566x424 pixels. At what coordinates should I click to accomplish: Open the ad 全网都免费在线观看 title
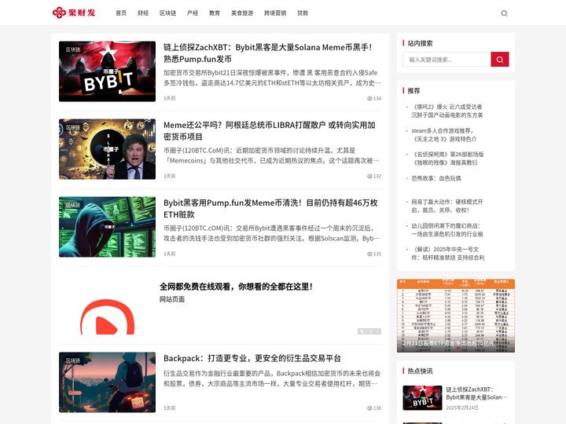coord(236,287)
